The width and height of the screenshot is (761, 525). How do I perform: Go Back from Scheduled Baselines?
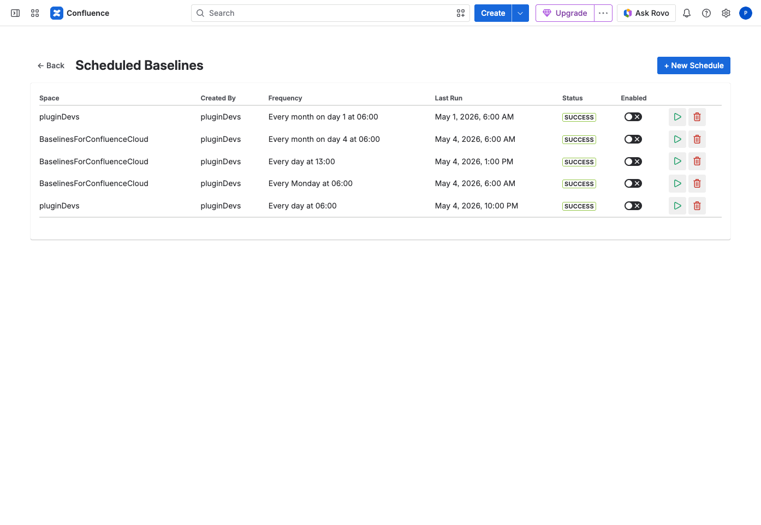tap(51, 65)
